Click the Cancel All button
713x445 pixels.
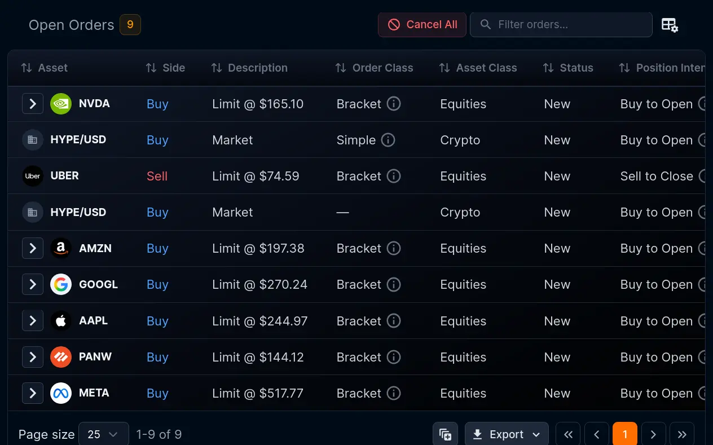[422, 25]
